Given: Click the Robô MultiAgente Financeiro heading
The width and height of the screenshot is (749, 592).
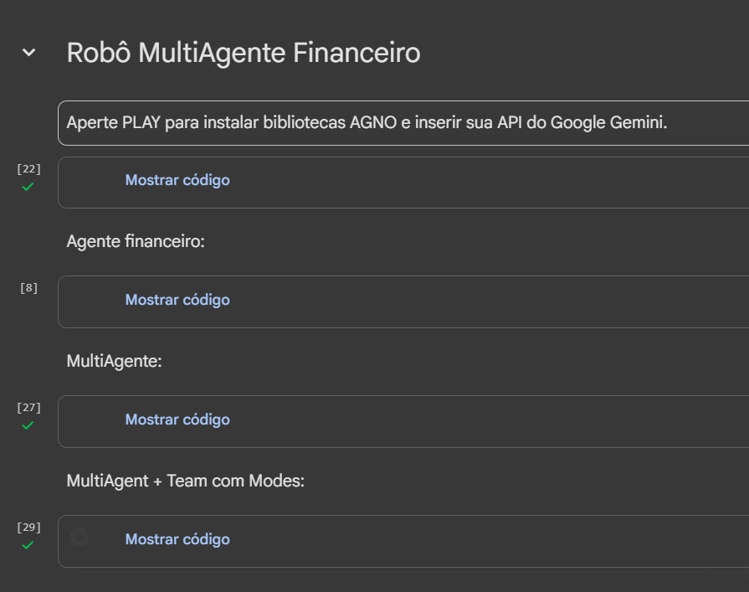Looking at the screenshot, I should [243, 53].
